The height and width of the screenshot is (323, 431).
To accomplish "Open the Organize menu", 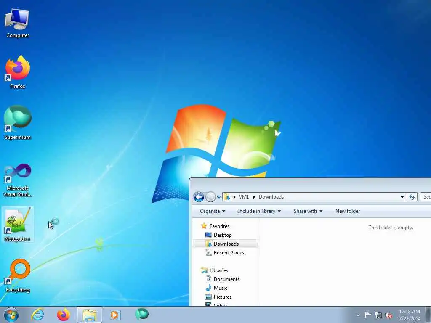I will pos(213,211).
